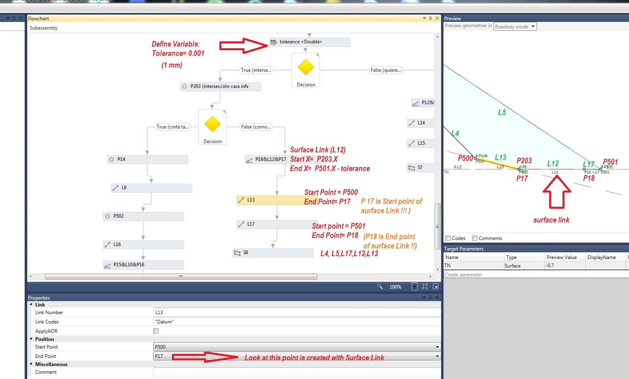
Task: Click the fit-to-screen icon in zoom bar
Action: [x=425, y=287]
